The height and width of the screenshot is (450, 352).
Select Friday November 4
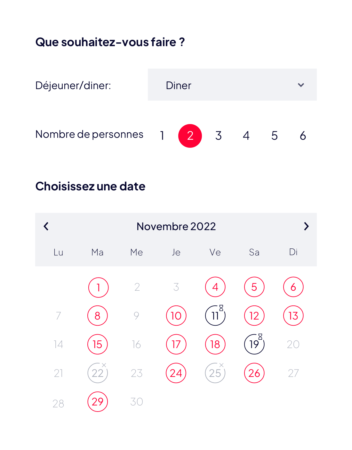point(215,287)
